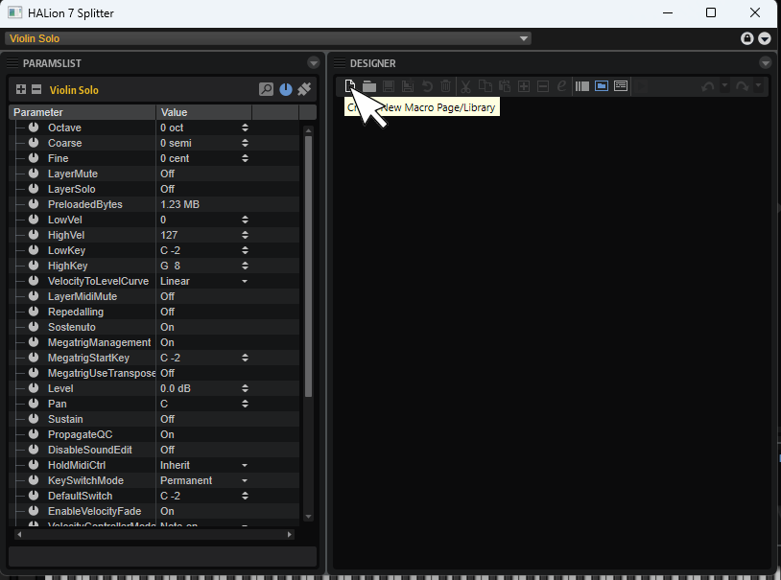Toggle the GUI tree columns view icon
Viewport: 781px width, 580px height.
pos(581,86)
